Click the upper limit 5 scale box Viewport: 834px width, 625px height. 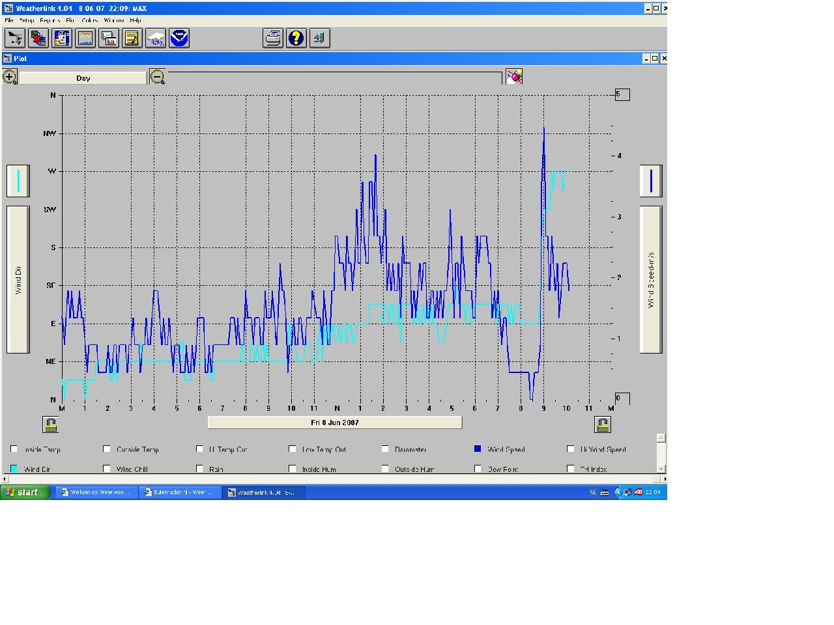point(622,95)
